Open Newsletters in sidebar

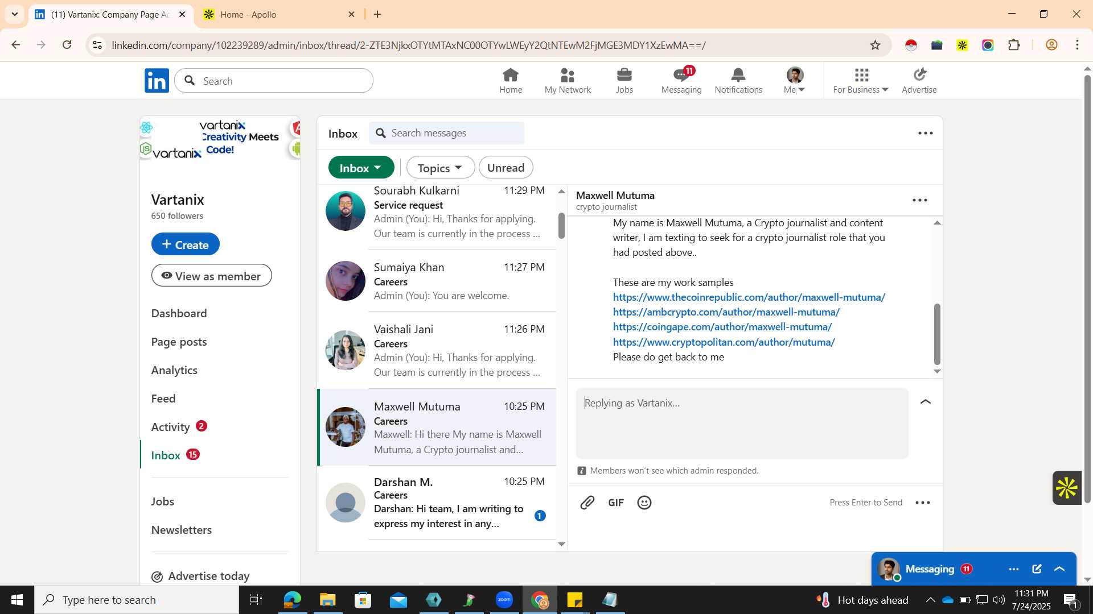click(182, 530)
